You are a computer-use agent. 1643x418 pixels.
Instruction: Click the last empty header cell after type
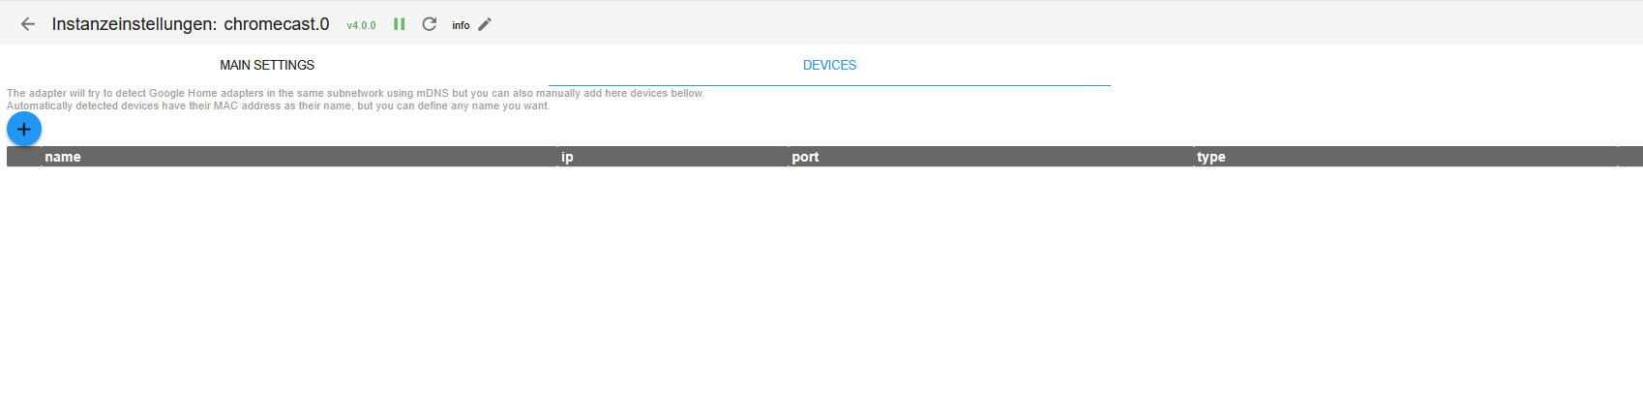[1629, 157]
